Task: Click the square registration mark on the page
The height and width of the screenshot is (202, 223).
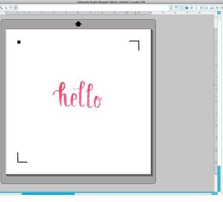Action: (19, 42)
